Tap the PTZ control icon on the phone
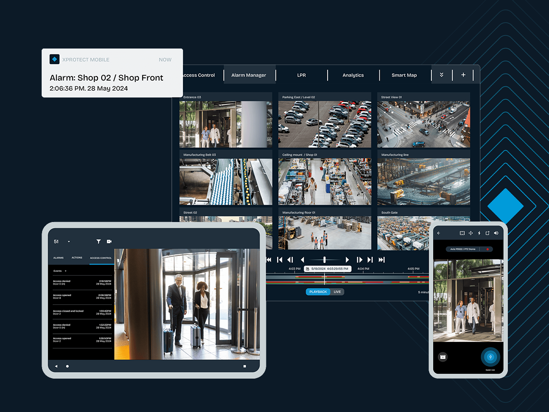This screenshot has height=412, width=549. tap(471, 233)
